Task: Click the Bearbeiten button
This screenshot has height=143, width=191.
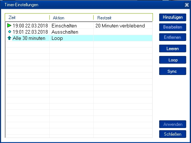Action: (173, 27)
